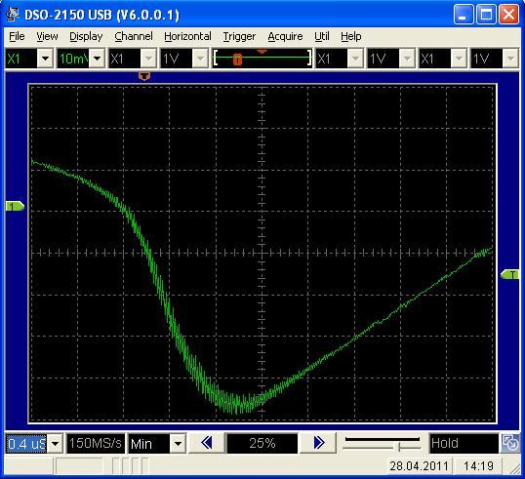Click the icon at bottom-right beside Hold
The height and width of the screenshot is (479, 525).
[x=510, y=443]
